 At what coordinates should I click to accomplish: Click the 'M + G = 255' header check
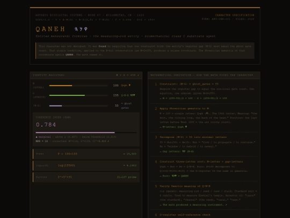tap(128, 75)
